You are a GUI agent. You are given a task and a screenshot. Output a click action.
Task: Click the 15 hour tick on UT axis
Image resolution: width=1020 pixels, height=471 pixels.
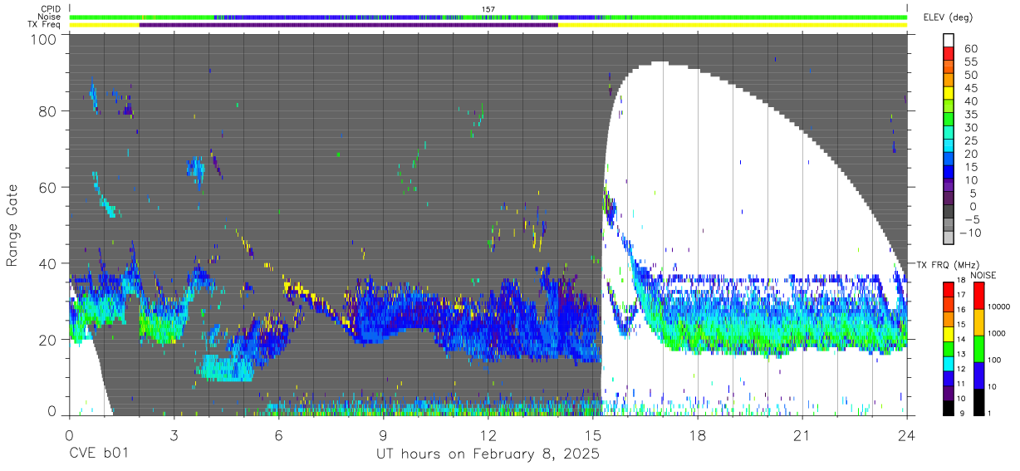(593, 434)
